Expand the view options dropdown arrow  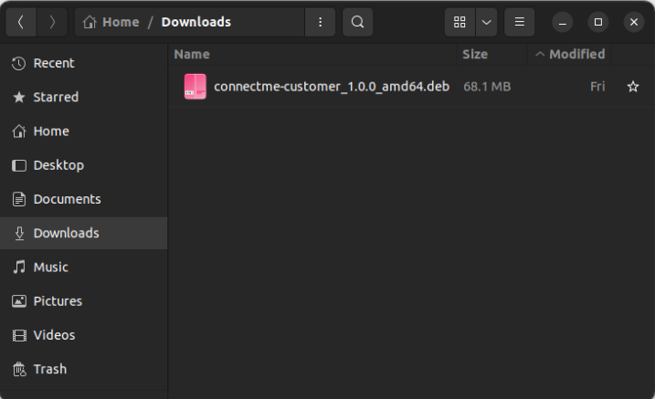pos(486,22)
